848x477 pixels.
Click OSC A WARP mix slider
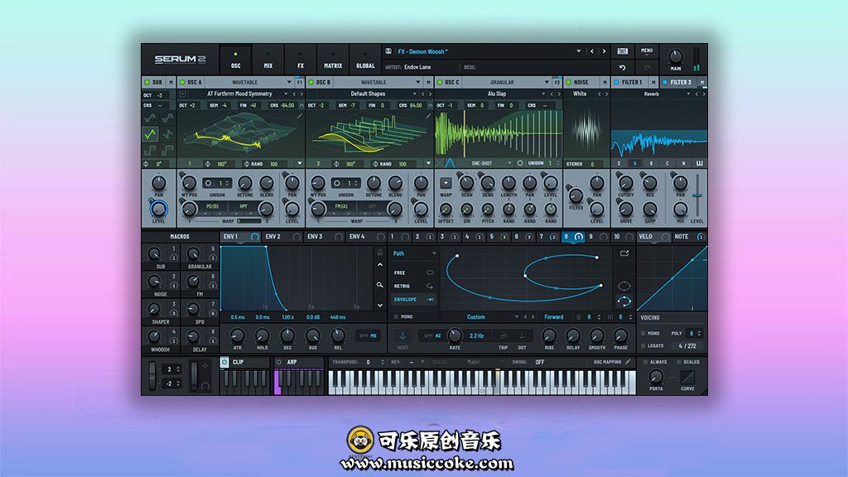click(x=248, y=221)
